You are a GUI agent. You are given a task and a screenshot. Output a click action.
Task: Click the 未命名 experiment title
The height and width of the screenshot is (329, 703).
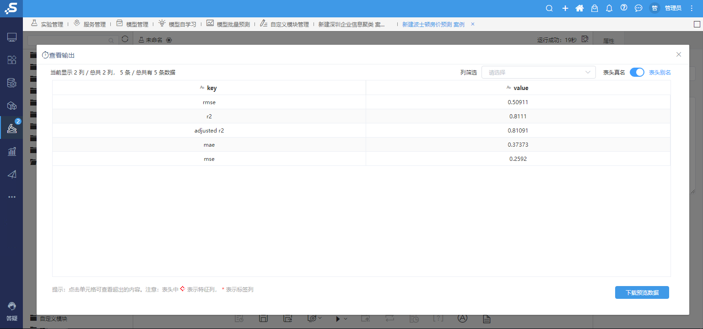(x=154, y=40)
